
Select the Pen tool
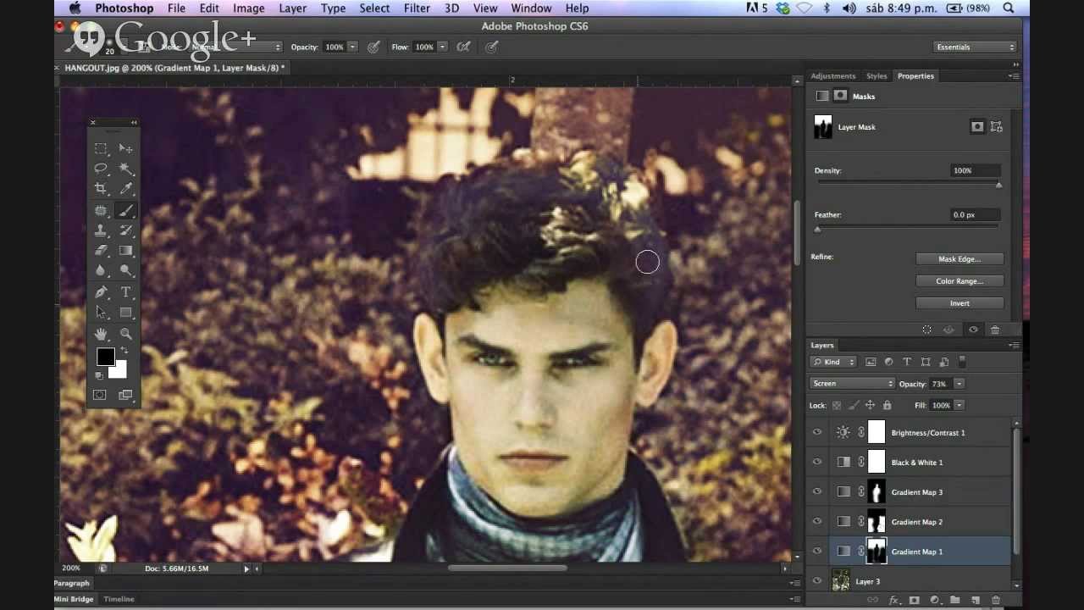point(101,292)
